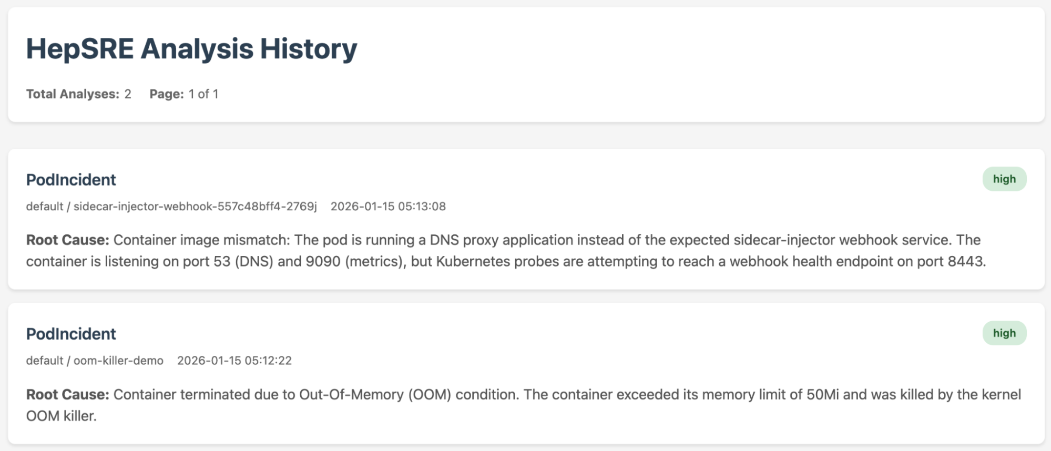Click the Page label in the header
The height and width of the screenshot is (451, 1051).
[166, 94]
